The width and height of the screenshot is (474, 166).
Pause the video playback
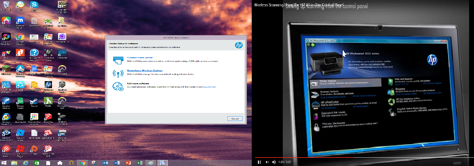coord(259,162)
